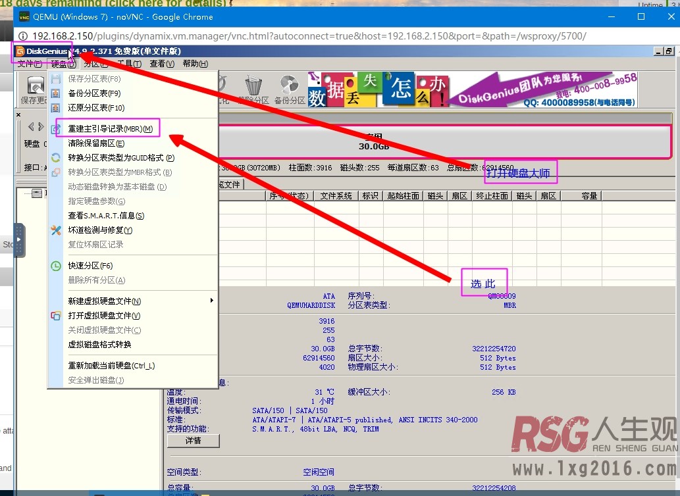Image resolution: width=680 pixels, height=496 pixels.
Task: Choose 重建主引导记录(MBR) entry
Action: (133, 129)
